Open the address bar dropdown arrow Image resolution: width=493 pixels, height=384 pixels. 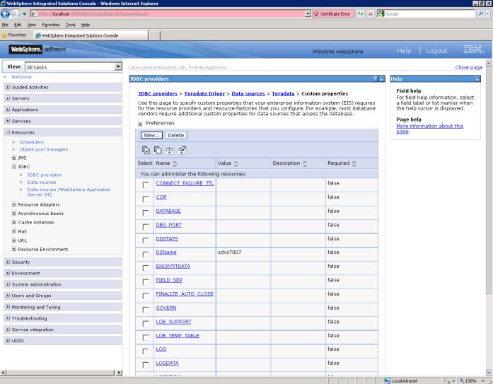(x=308, y=14)
